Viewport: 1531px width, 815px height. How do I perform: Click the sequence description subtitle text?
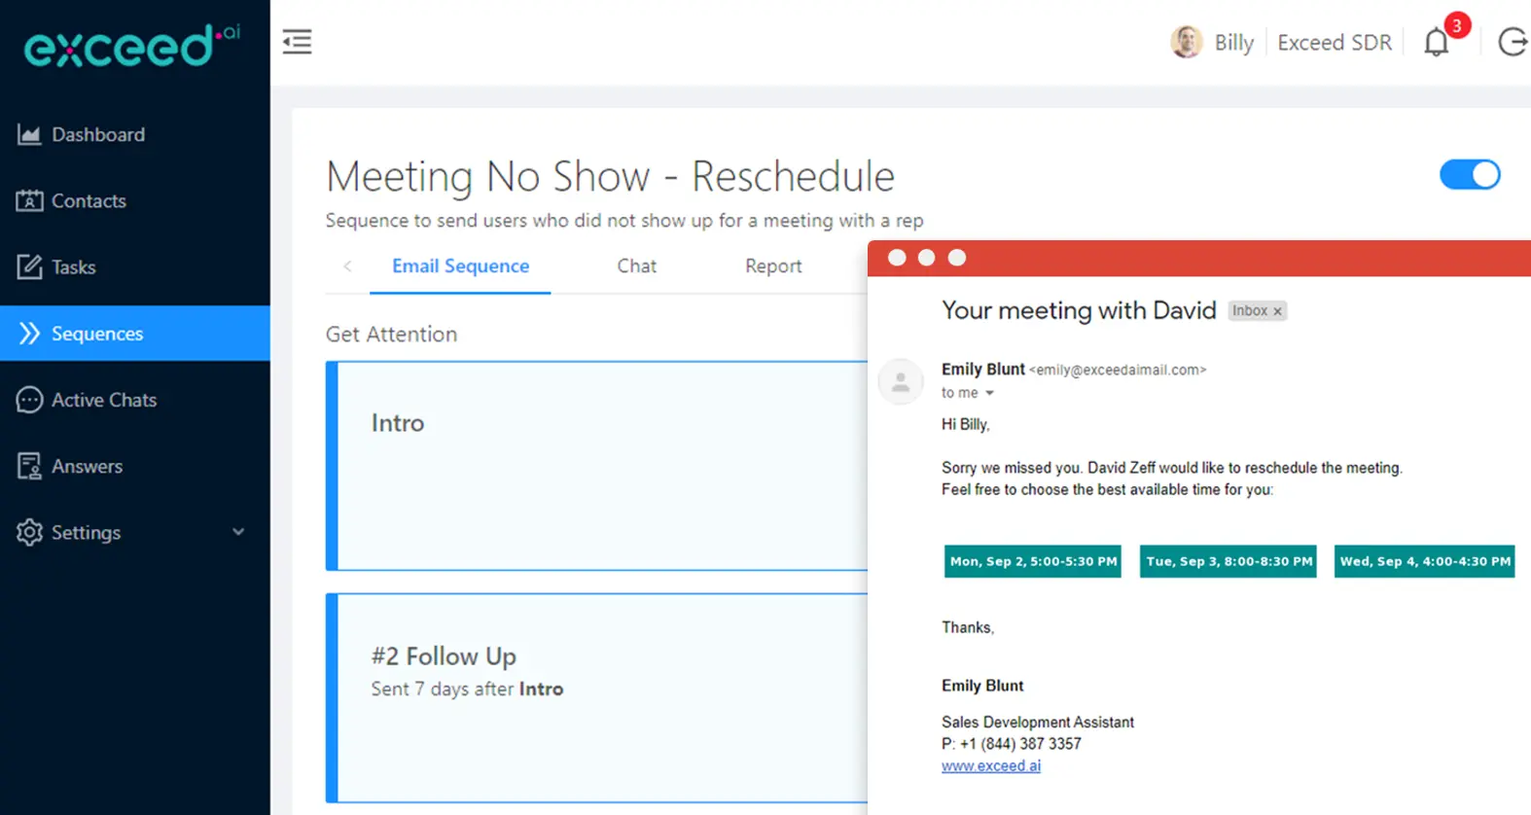[624, 221]
